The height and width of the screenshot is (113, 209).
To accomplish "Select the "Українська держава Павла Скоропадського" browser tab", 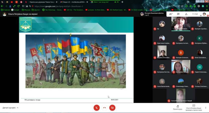I will point(42,2).
